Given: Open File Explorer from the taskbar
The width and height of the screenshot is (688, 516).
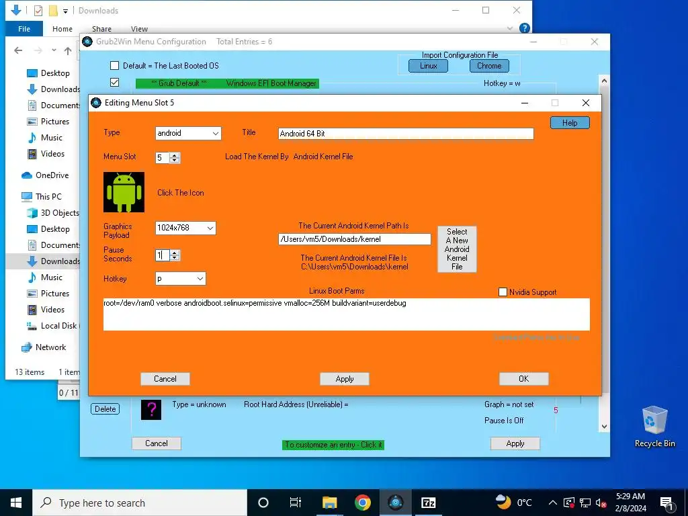Looking at the screenshot, I should click(x=329, y=503).
